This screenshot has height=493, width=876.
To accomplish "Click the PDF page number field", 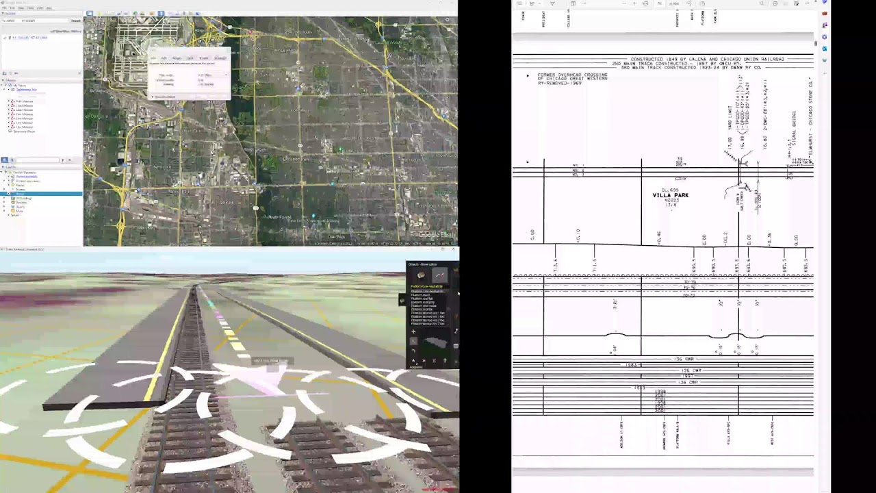I will (660, 3).
